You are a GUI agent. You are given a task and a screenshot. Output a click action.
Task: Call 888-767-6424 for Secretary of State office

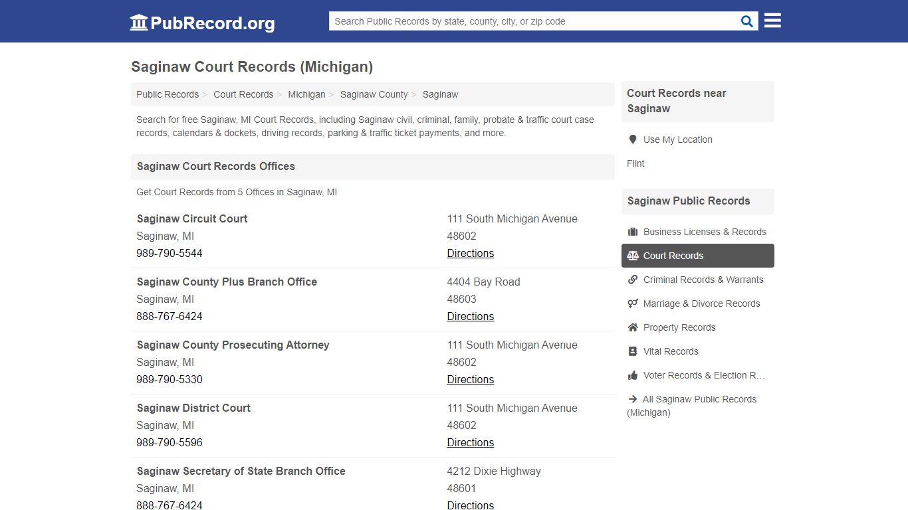170,505
